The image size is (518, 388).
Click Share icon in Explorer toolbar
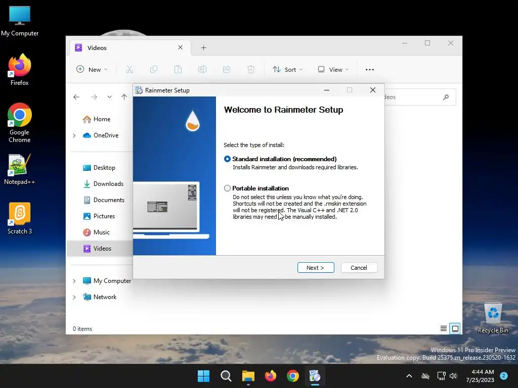point(227,70)
